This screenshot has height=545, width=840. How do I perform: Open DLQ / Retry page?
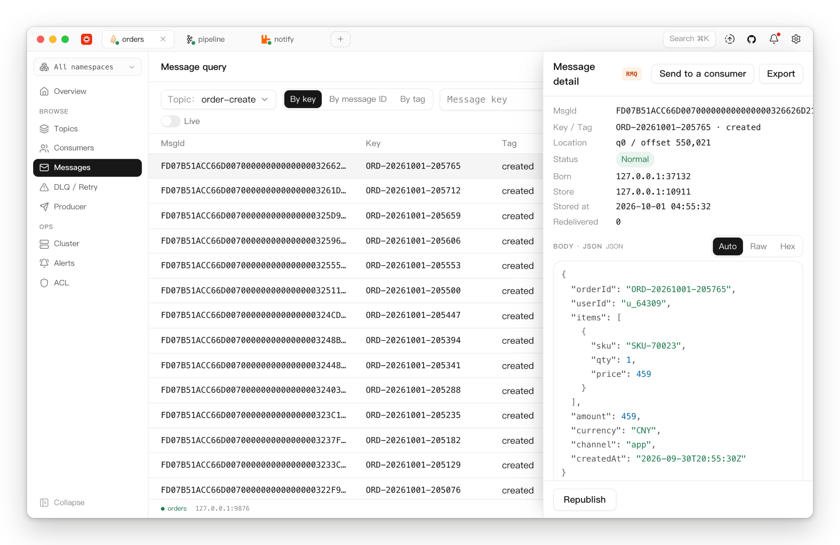88,187
